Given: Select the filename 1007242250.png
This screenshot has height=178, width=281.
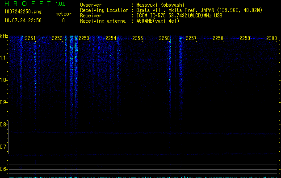Looking at the screenshot, I should [23, 12].
